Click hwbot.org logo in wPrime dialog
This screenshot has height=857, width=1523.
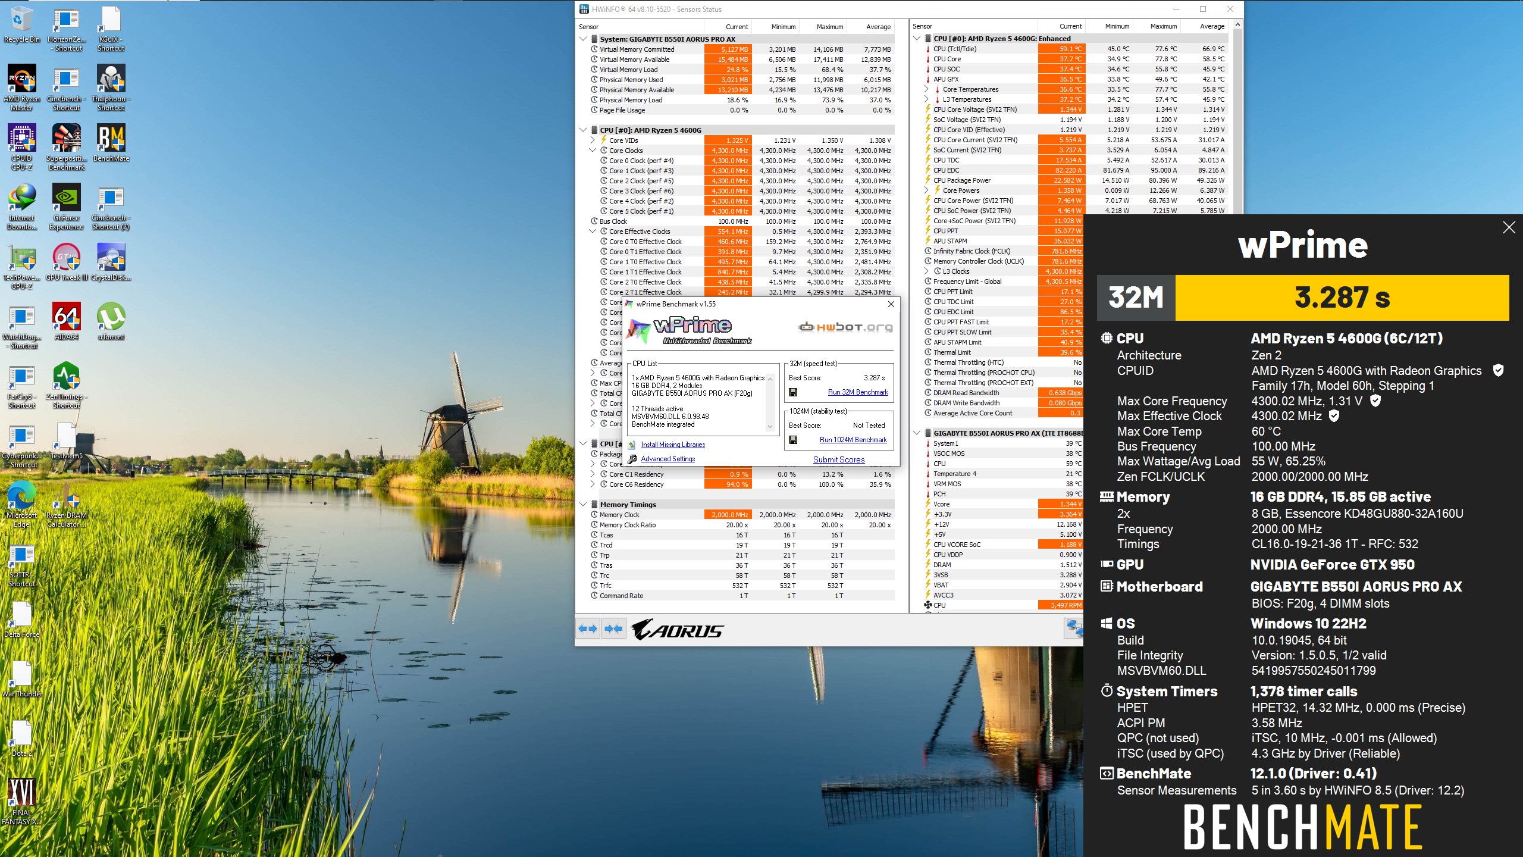[845, 327]
